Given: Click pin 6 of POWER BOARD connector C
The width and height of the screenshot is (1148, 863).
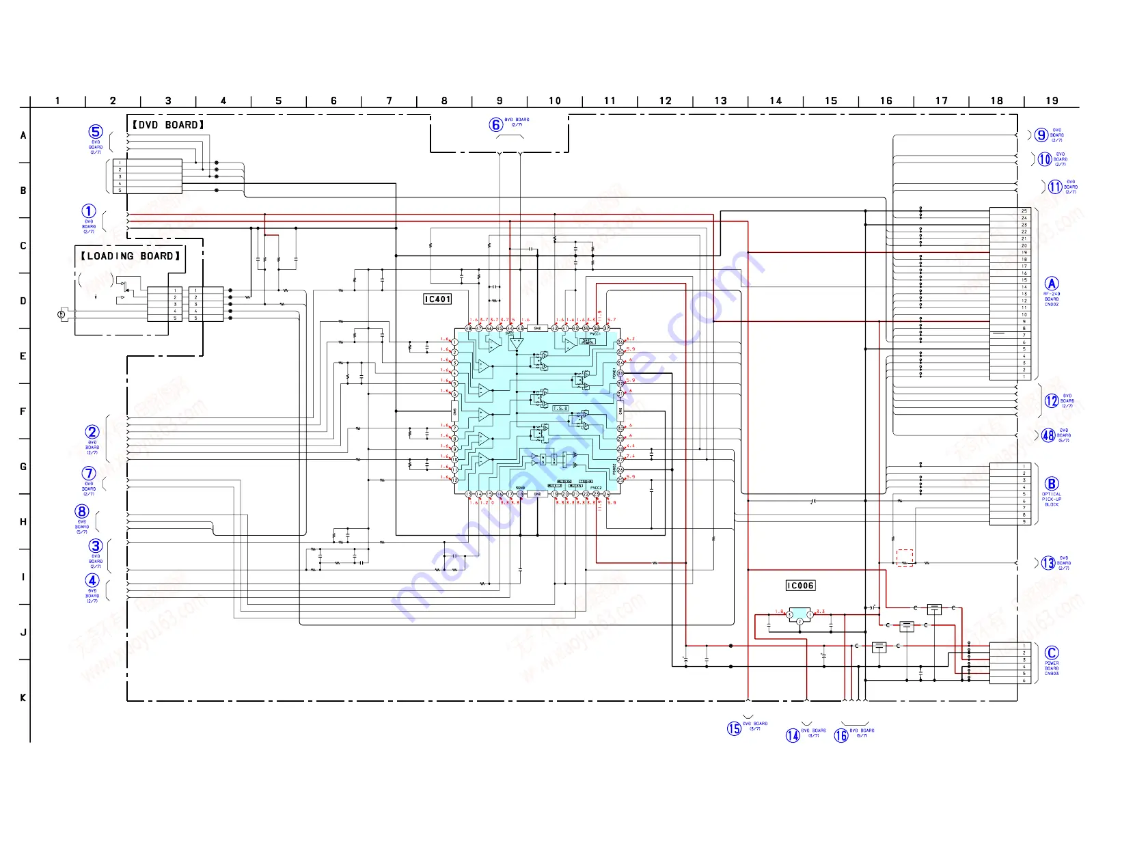Looking at the screenshot, I should 1024,681.
